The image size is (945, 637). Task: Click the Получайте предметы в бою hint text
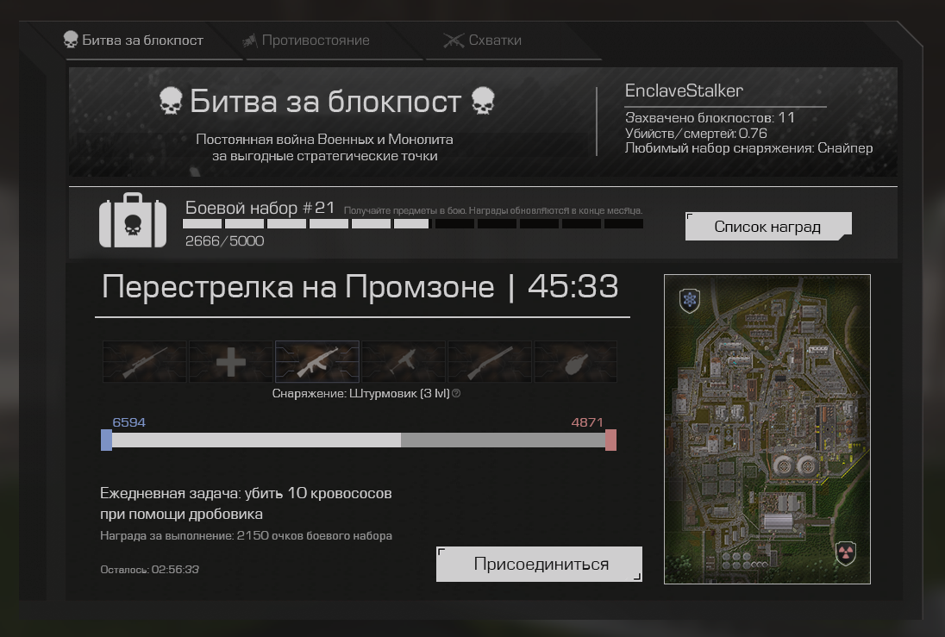coord(493,211)
